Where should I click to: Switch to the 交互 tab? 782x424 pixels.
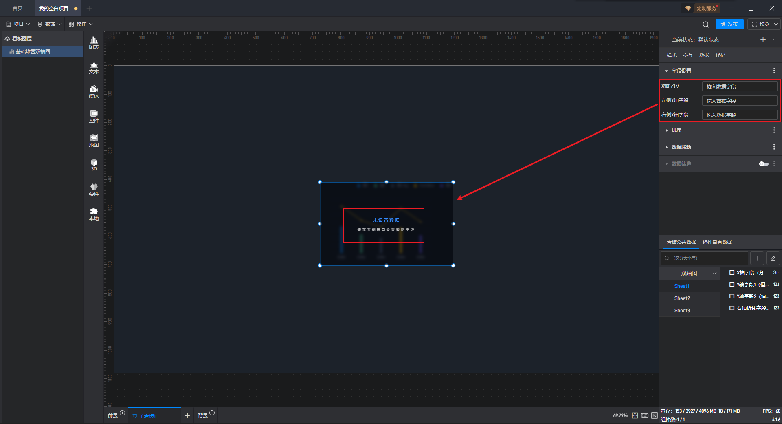(x=688, y=55)
